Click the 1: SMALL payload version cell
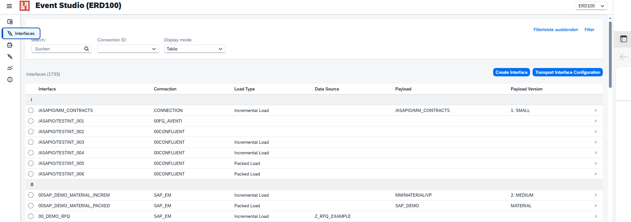The width and height of the screenshot is (631, 222). coord(520,110)
